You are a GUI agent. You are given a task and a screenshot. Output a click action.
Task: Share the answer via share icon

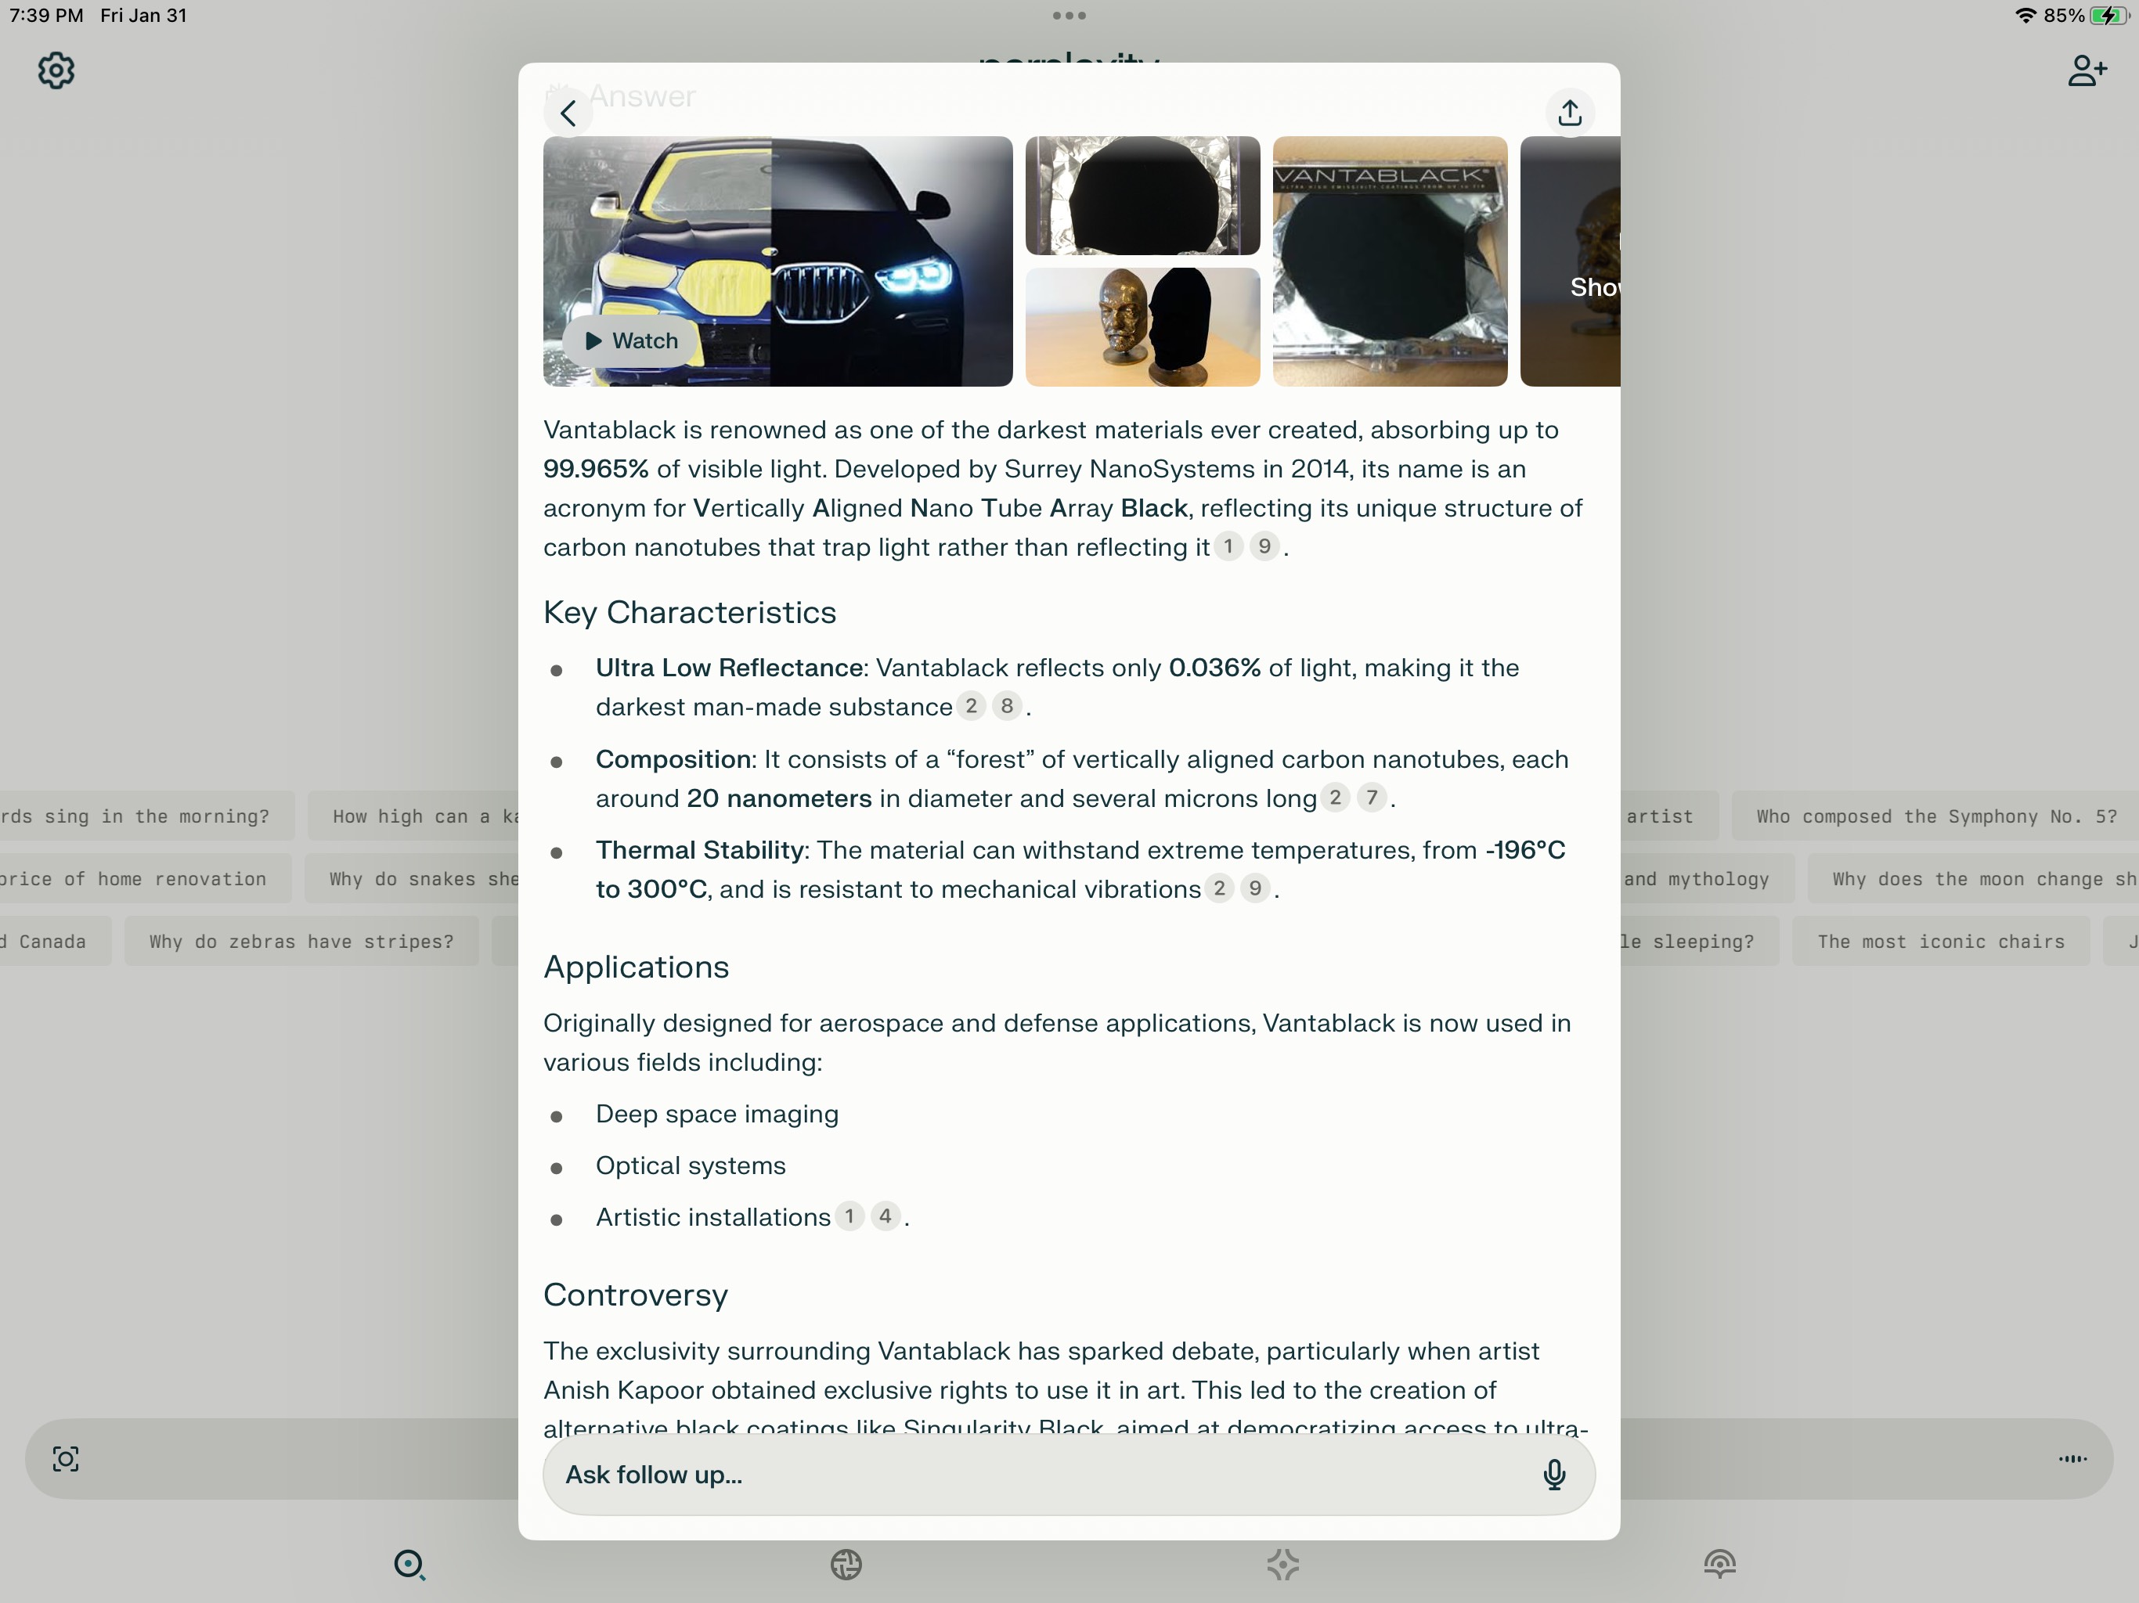1570,113
